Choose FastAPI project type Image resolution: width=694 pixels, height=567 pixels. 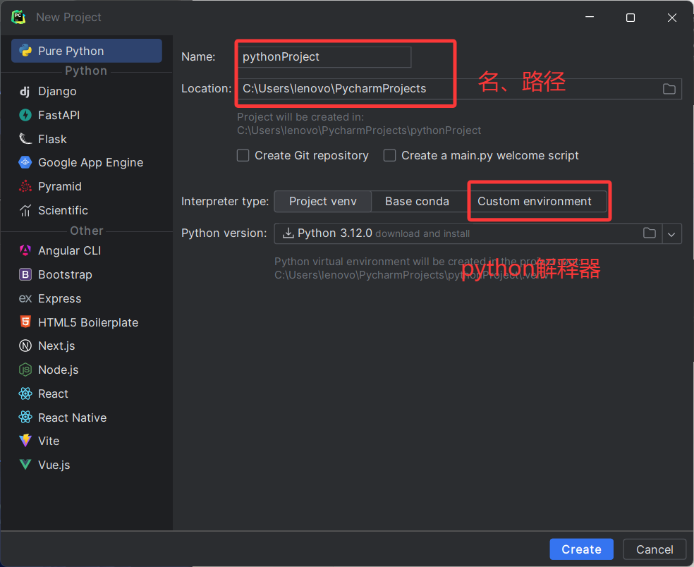coord(86,115)
